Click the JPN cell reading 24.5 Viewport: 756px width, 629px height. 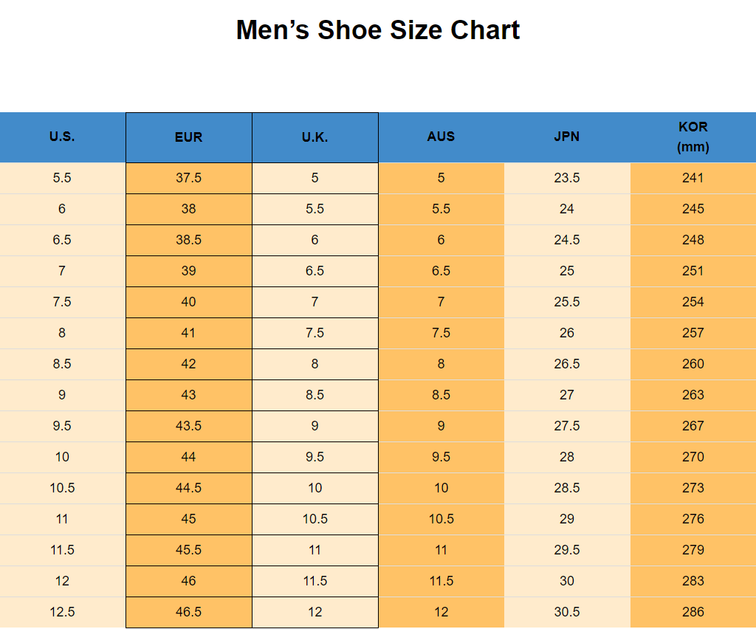[x=567, y=240]
